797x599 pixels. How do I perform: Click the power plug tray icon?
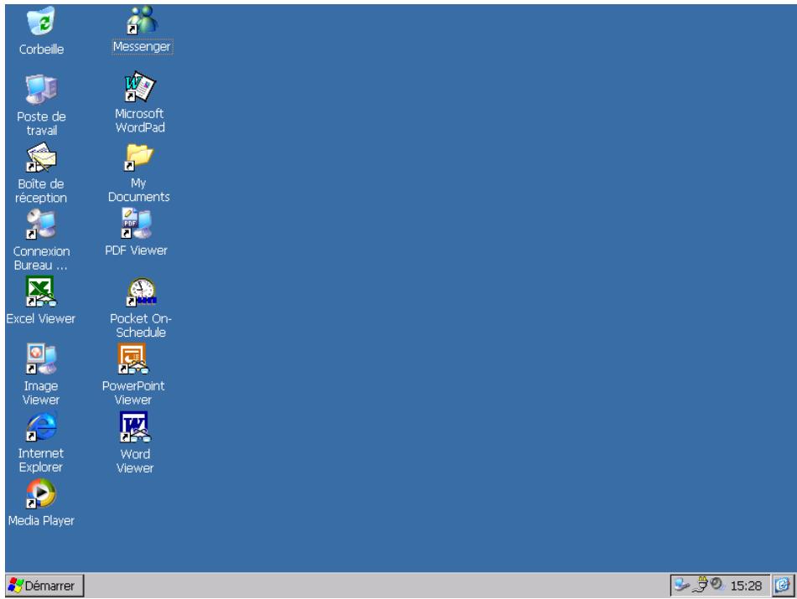701,585
